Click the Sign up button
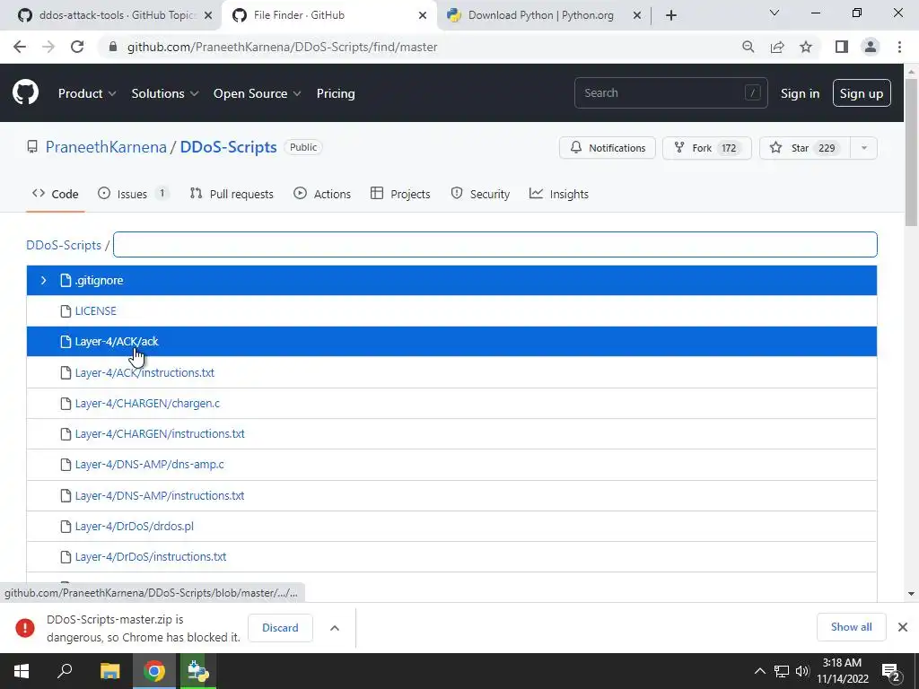Image resolution: width=919 pixels, height=689 pixels. 861,93
